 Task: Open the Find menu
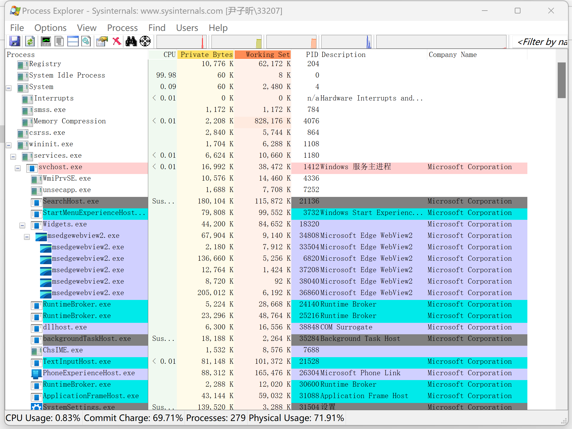point(157,28)
